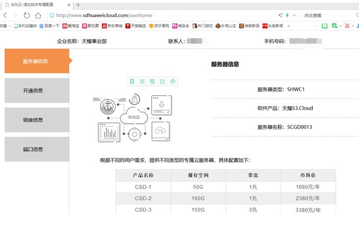Image resolution: width=359 pixels, height=243 pixels.
Task: Open dropdown beside scissors screenshot icon
Action: (x=353, y=26)
